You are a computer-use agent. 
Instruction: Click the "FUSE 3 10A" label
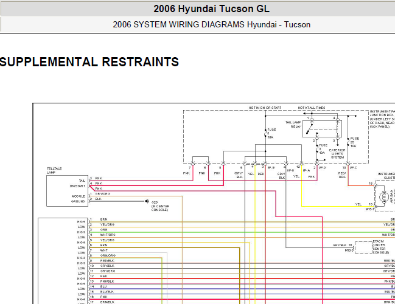(323, 149)
